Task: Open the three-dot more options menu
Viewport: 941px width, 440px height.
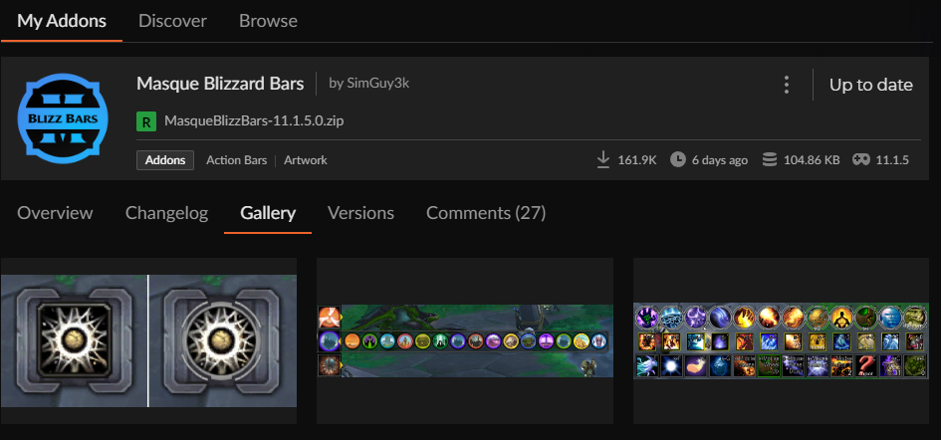Action: (x=787, y=85)
